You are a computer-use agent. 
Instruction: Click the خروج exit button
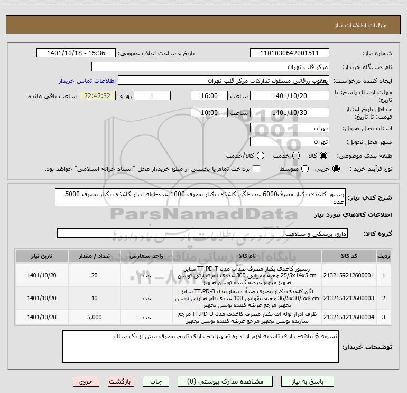86,381
